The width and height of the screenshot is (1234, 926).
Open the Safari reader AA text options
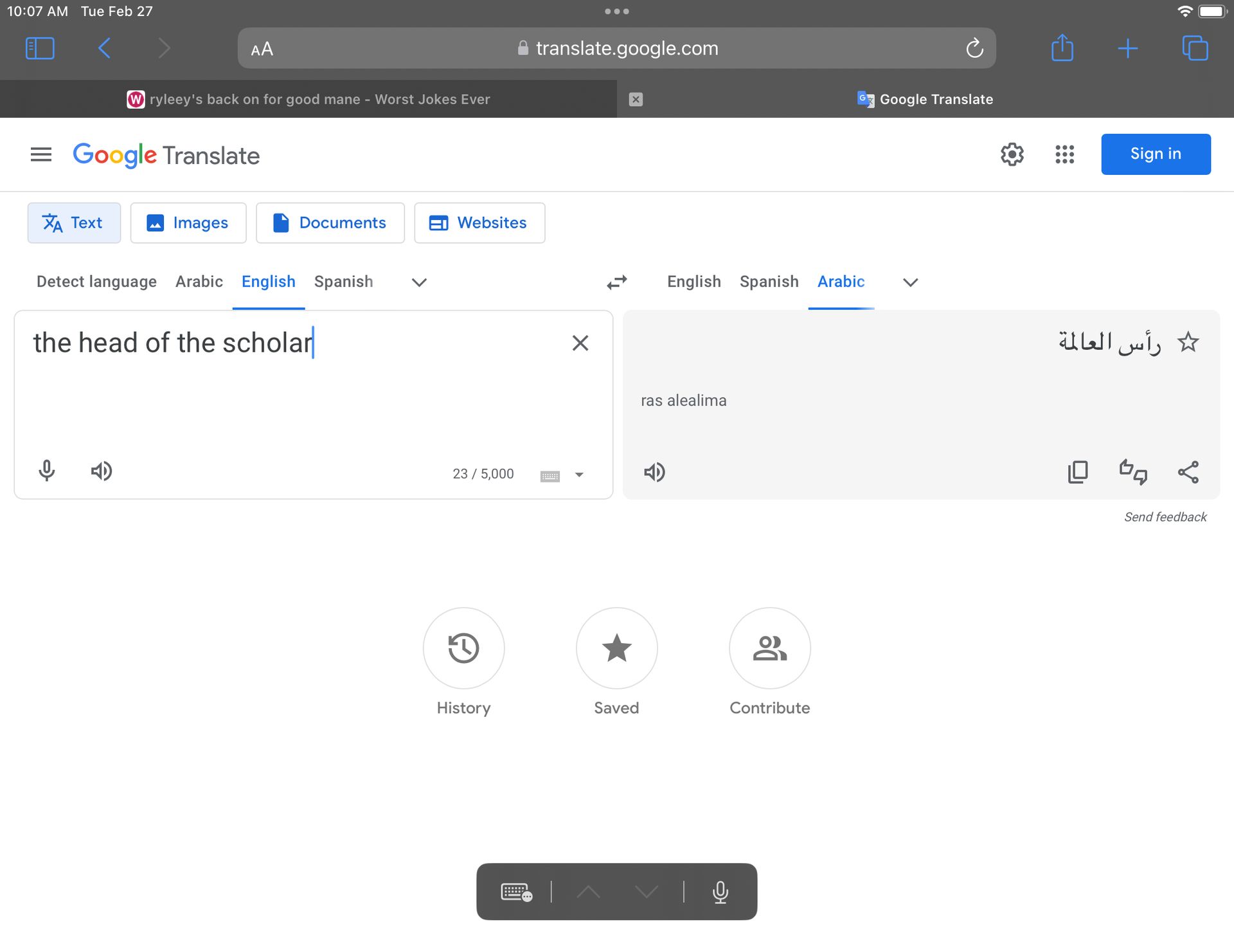(262, 49)
